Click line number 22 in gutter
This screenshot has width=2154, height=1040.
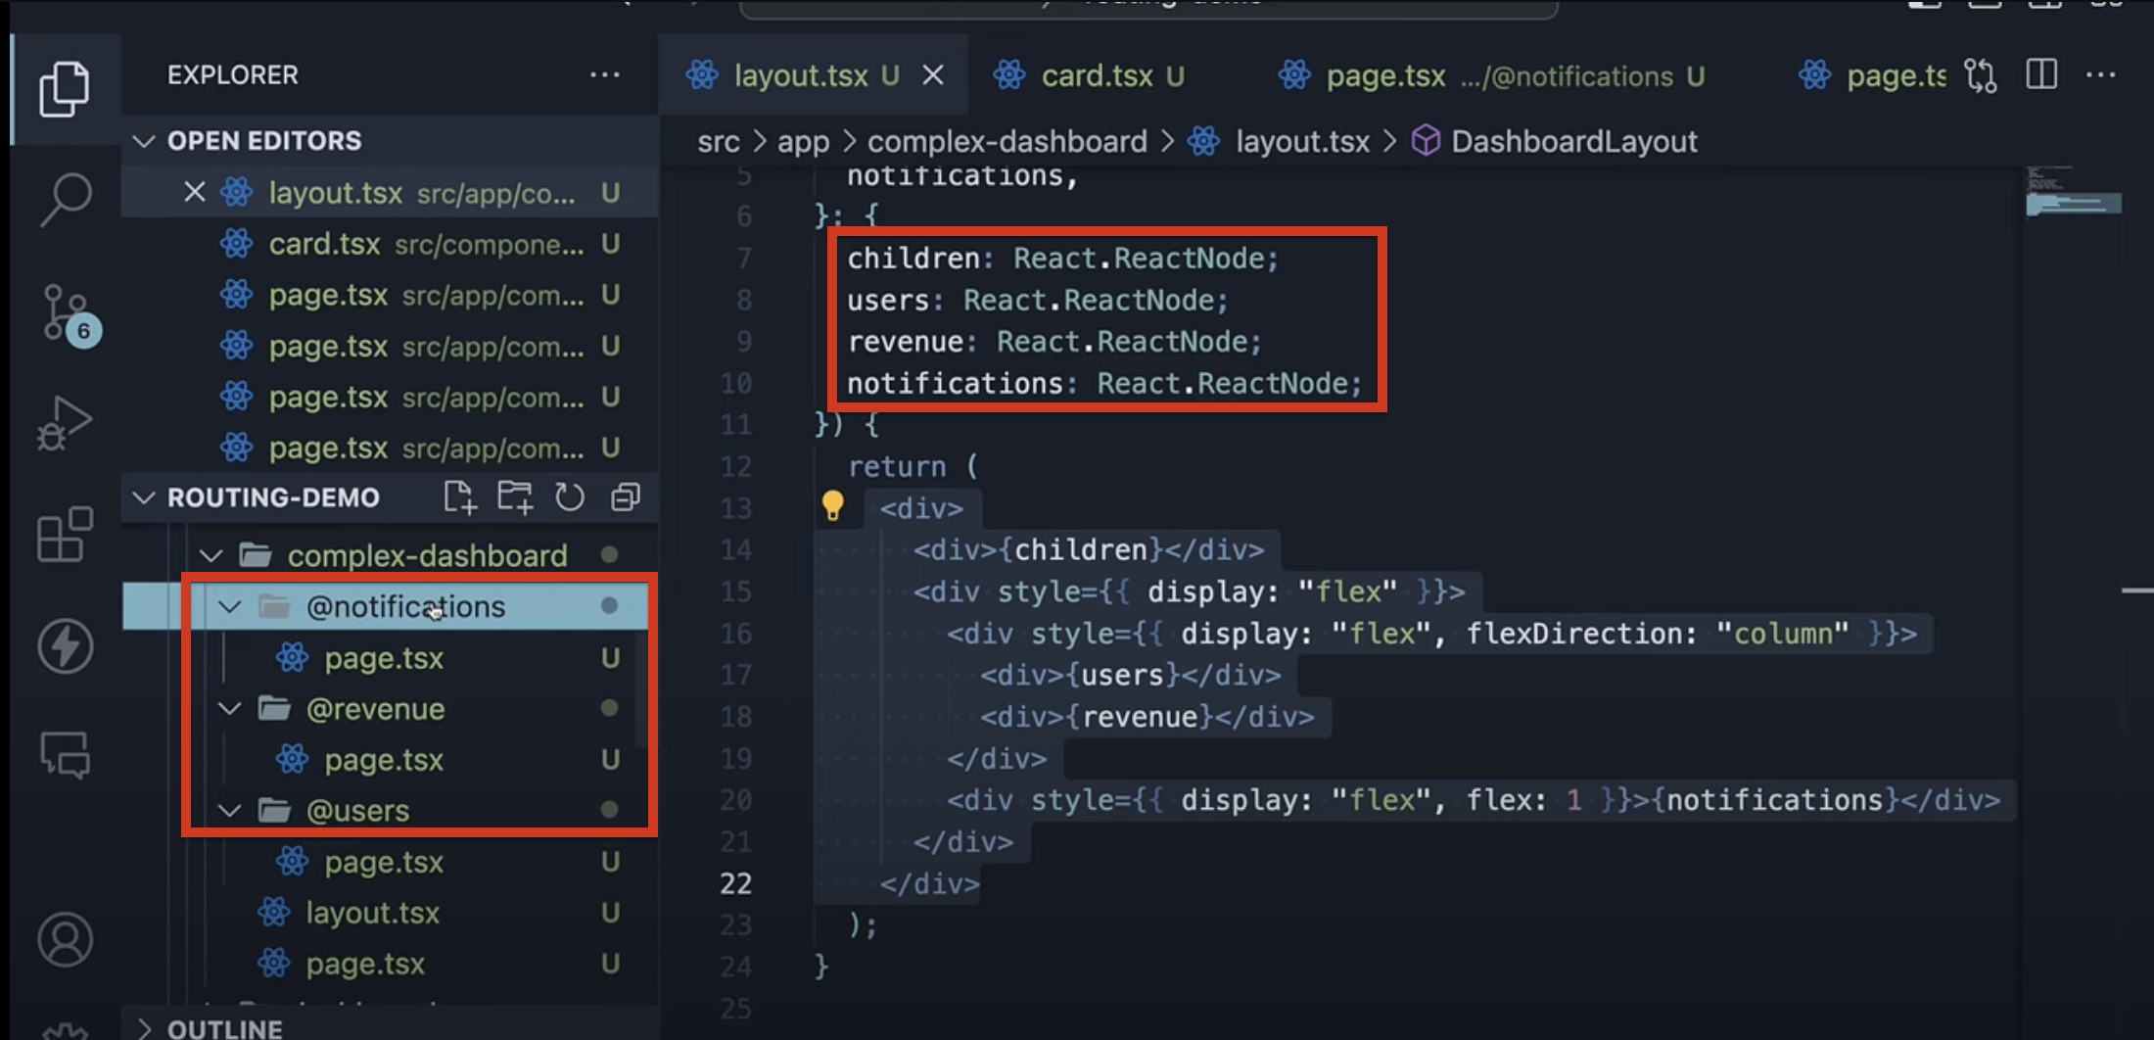point(735,883)
